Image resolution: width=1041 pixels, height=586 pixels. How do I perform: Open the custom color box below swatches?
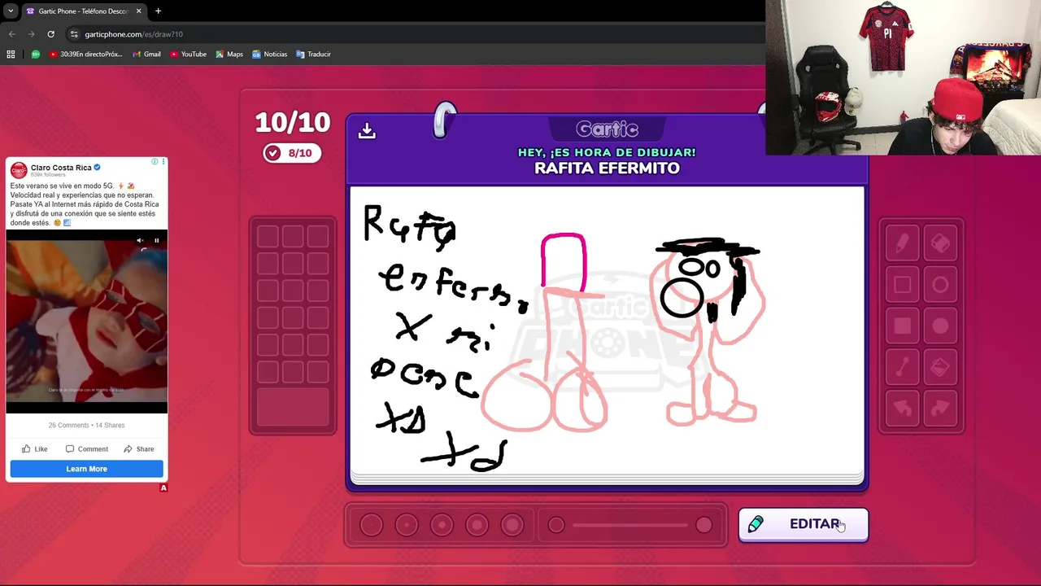[293, 407]
